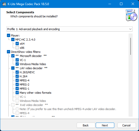
Task: Toggle the DirectShow video filters group checkbox
Action: click(x=8, y=52)
